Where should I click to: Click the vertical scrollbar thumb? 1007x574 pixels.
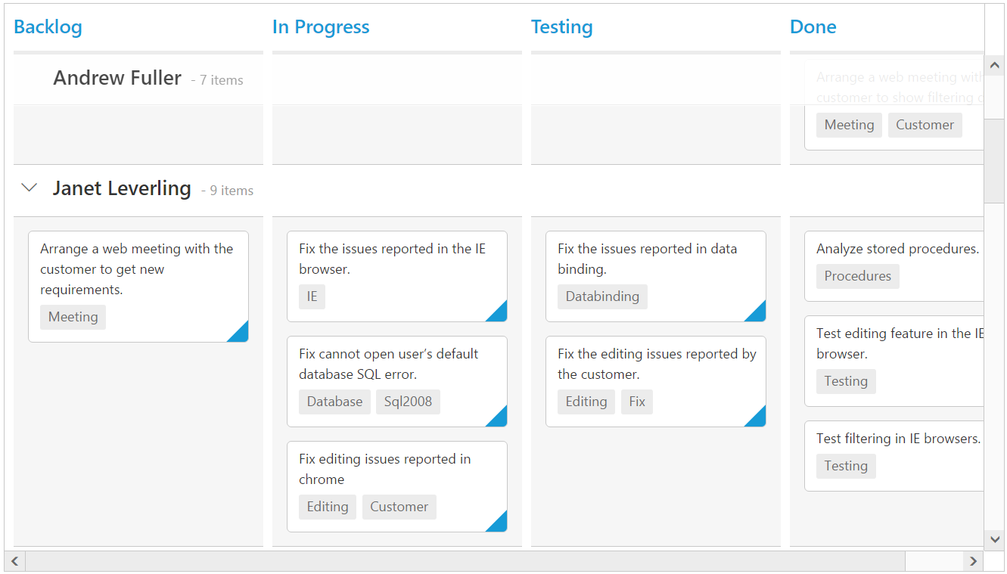[x=994, y=159]
